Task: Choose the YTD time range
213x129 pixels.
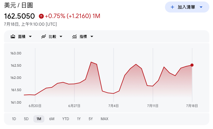Action: pyautogui.click(x=65, y=119)
